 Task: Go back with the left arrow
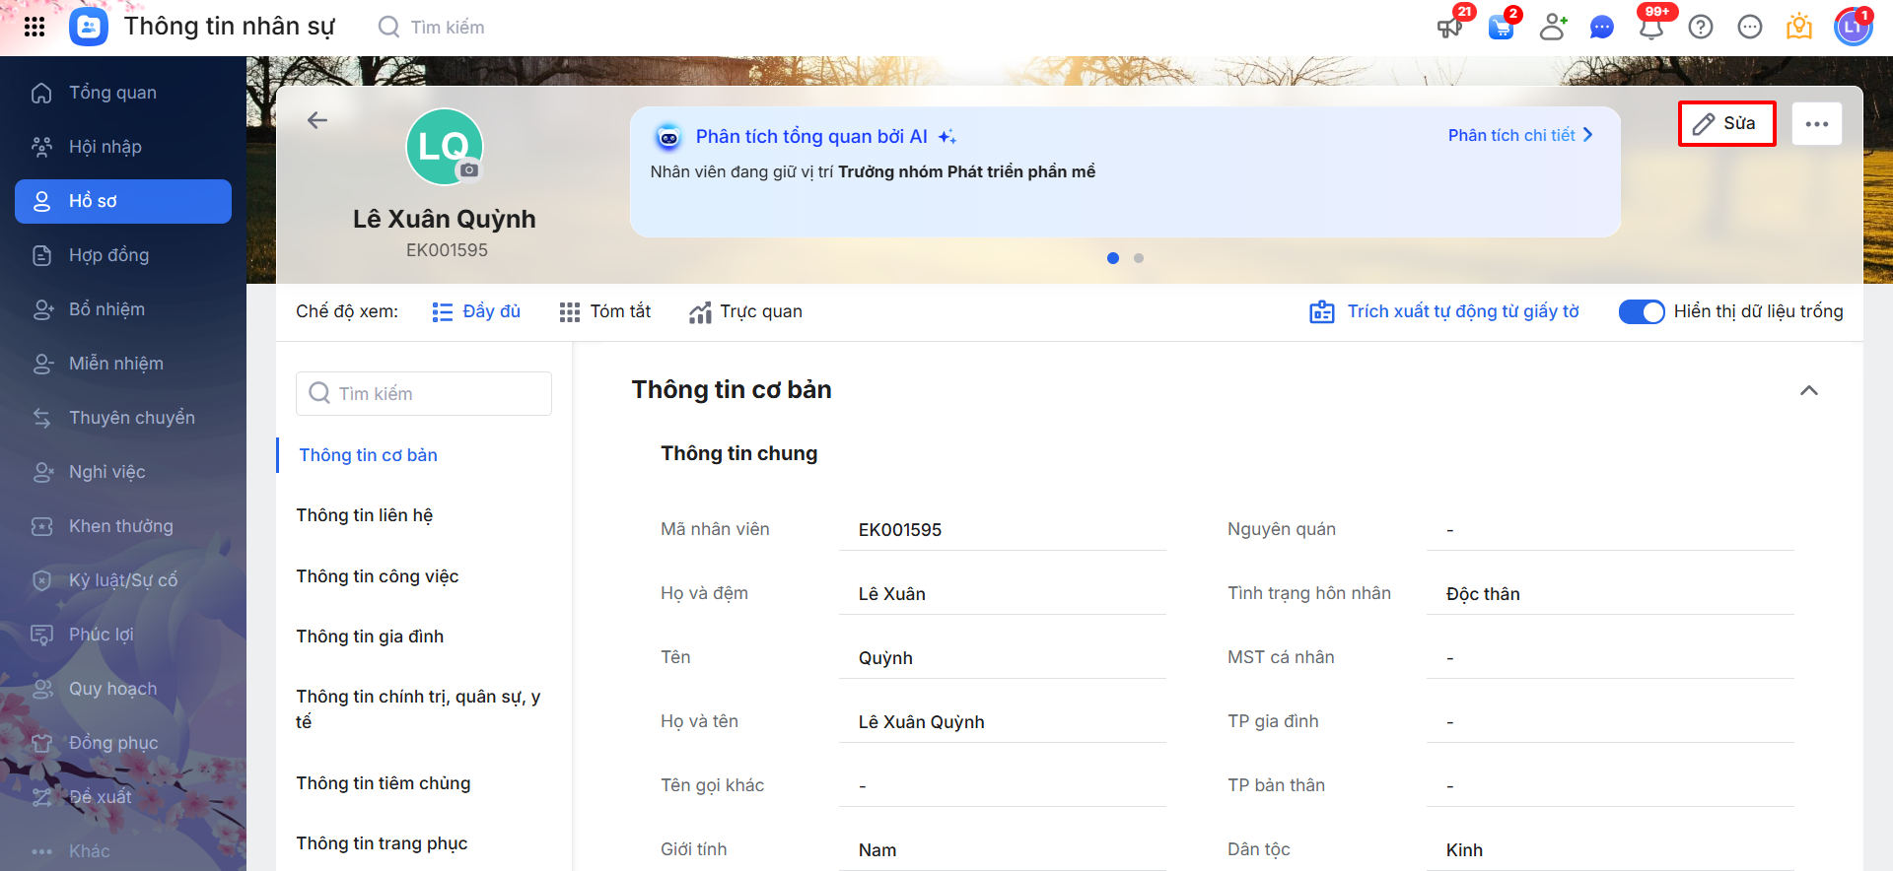[x=317, y=120]
